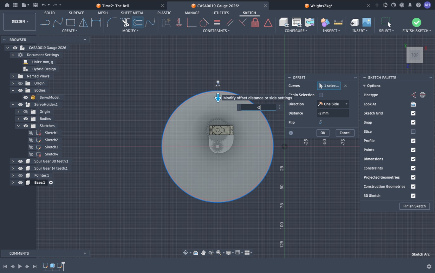
Task: Select the Line sketch tool
Action: tap(45, 22)
